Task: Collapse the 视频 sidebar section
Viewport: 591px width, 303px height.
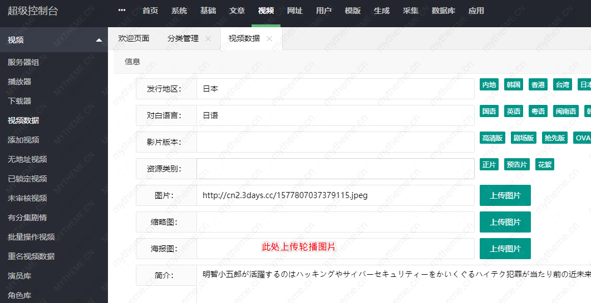Action: (99, 40)
